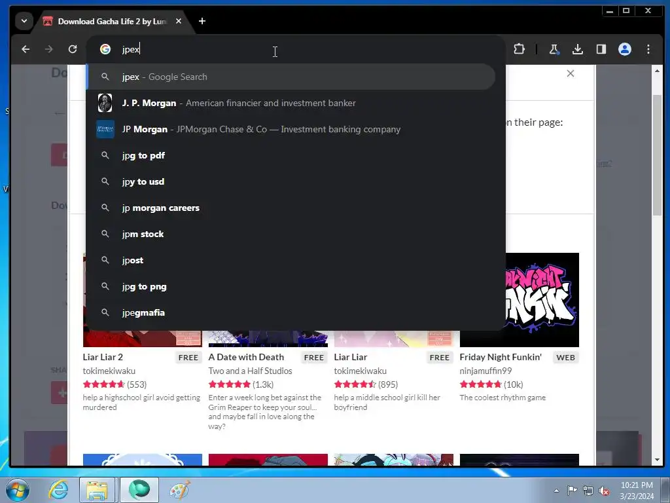This screenshot has width=670, height=503.
Task: Click the Google icon in address bar
Action: (x=105, y=49)
